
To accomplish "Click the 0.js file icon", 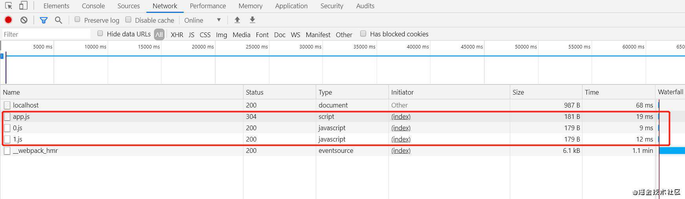I will point(7,128).
